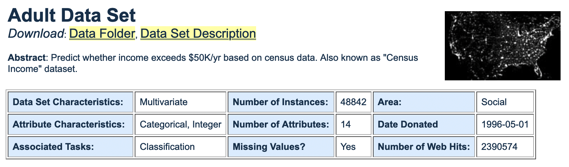Select the Area label cell
The height and width of the screenshot is (167, 569).
coord(424,102)
